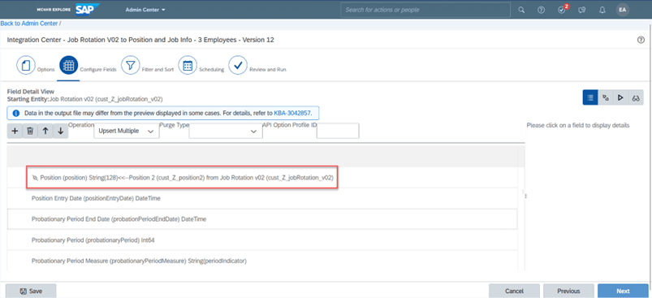Screen dimensions: 652x298
Task: Focus the Search for actions or people field
Action: [x=425, y=10]
